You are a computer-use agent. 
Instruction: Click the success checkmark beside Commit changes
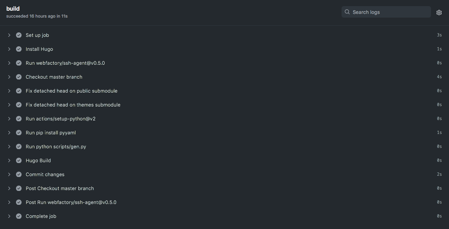coord(19,175)
